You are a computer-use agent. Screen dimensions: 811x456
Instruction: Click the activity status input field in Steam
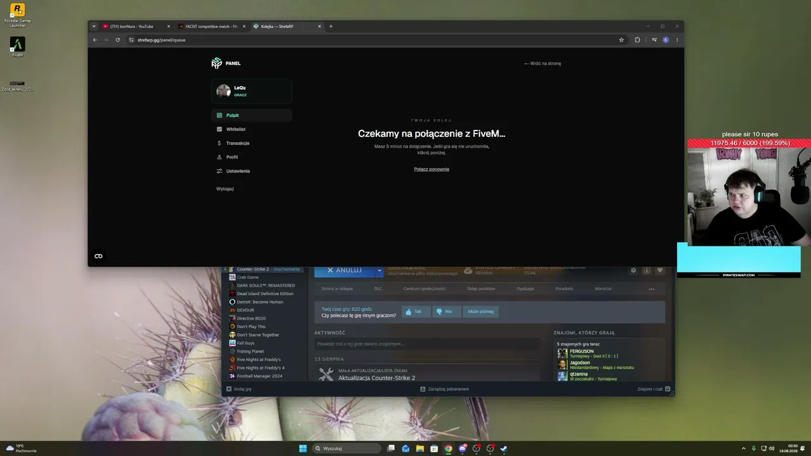tap(427, 344)
